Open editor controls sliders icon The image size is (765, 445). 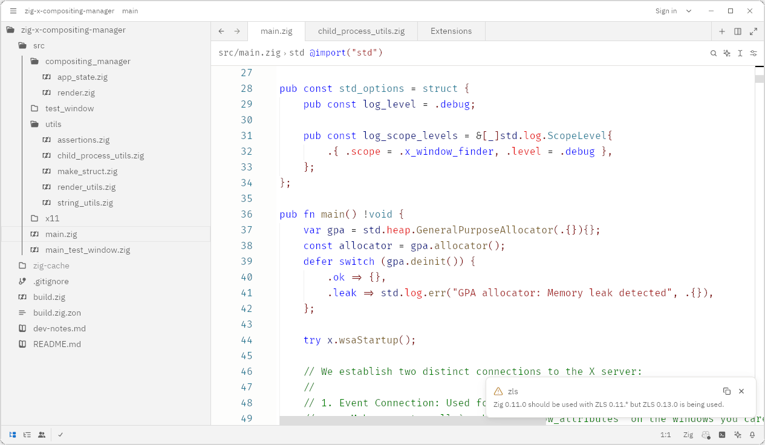[754, 53]
